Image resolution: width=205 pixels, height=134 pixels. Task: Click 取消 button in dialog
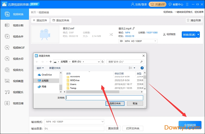click(135, 104)
